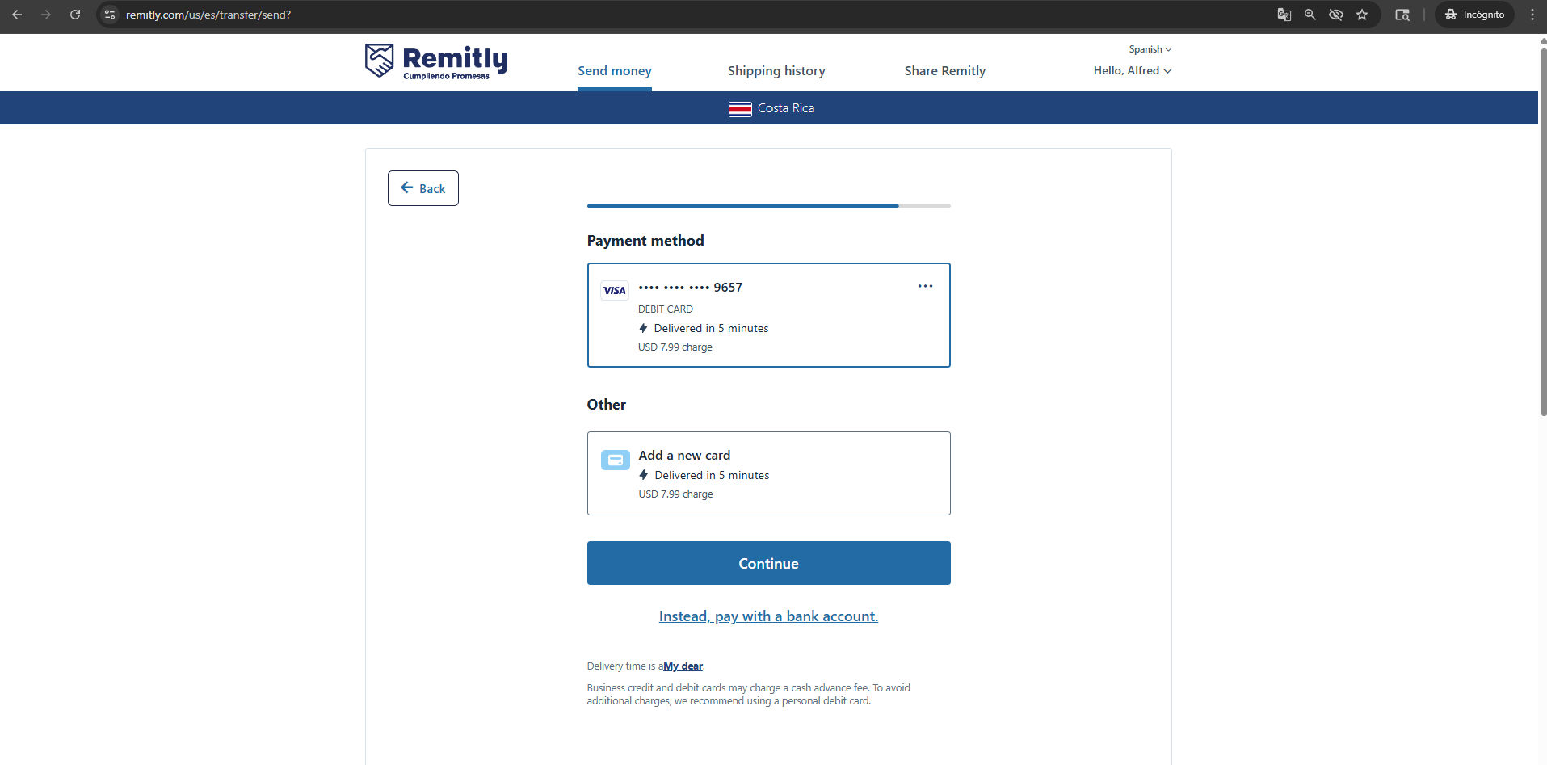Bookmark this page with the star icon
The width and height of the screenshot is (1547, 765).
click(x=1362, y=15)
